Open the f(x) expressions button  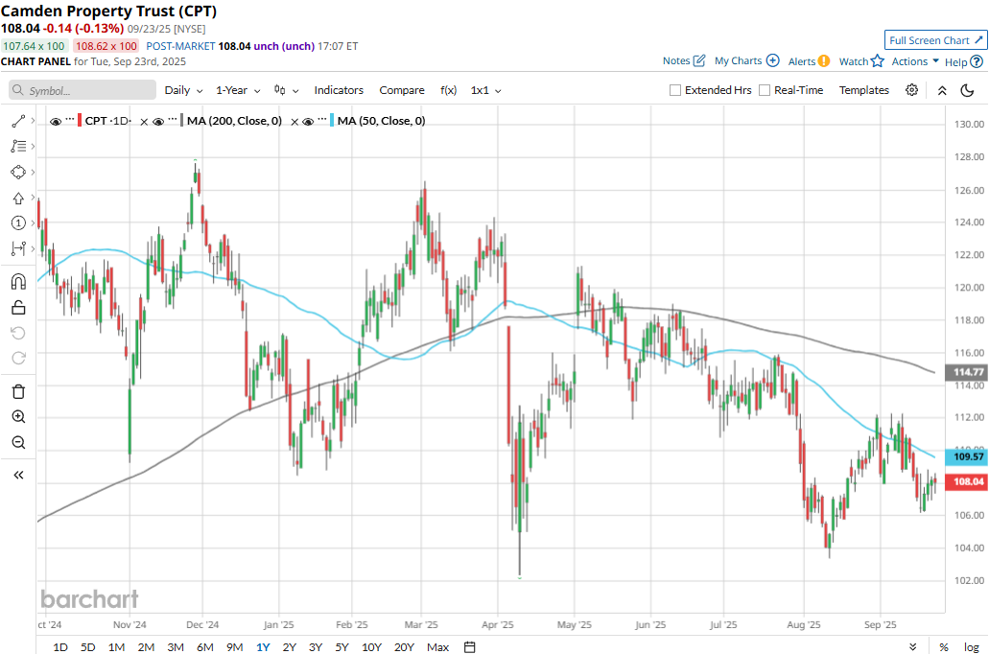(x=449, y=90)
